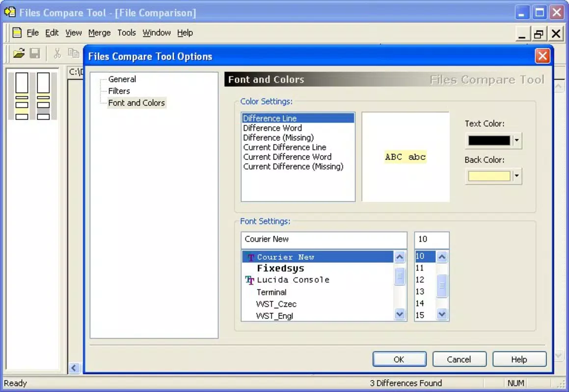Select General in the options tree
This screenshot has height=392, width=569.
(122, 79)
